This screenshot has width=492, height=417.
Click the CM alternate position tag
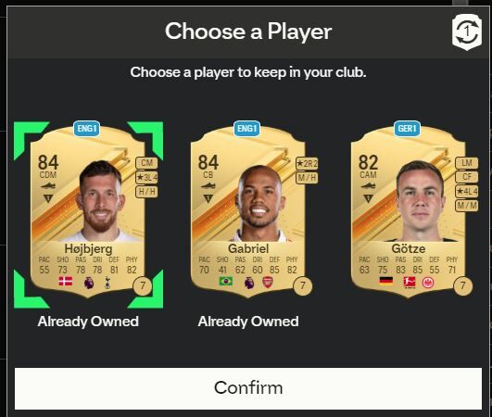coord(146,163)
